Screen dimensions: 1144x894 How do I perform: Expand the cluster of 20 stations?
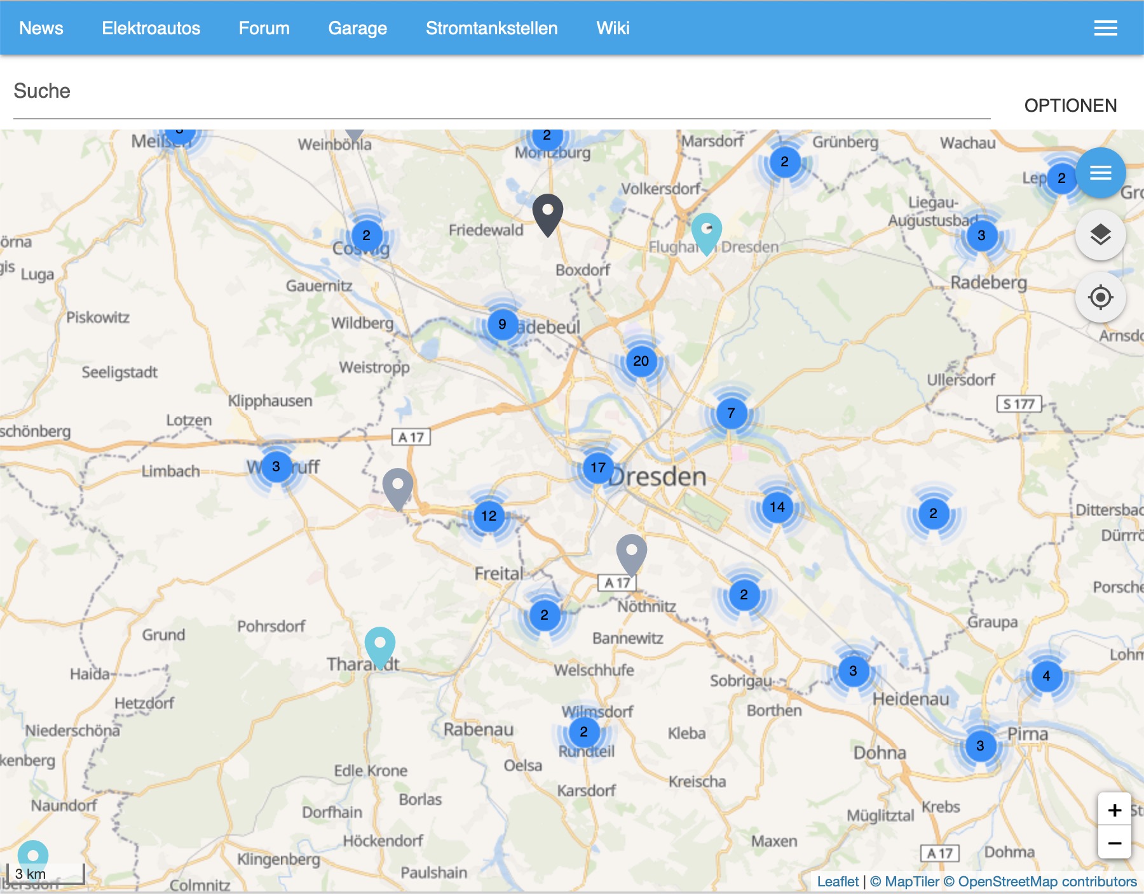(x=641, y=361)
